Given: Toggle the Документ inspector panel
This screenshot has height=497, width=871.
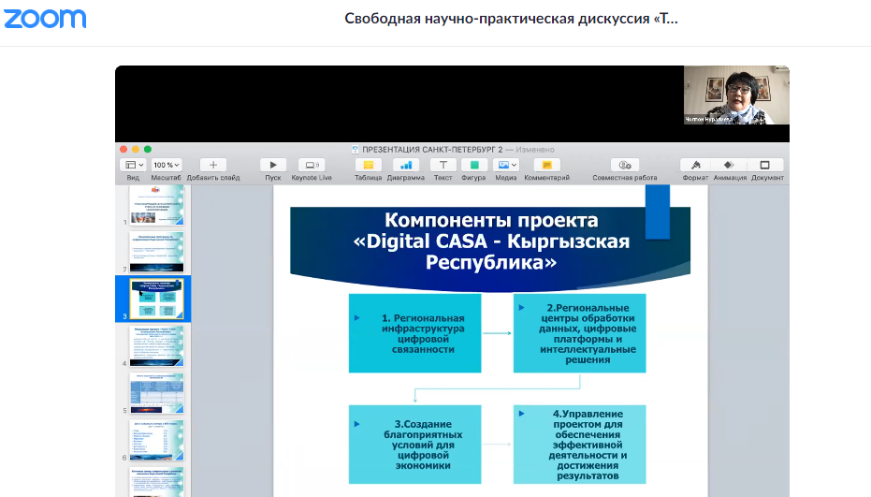Looking at the screenshot, I should coord(766,165).
